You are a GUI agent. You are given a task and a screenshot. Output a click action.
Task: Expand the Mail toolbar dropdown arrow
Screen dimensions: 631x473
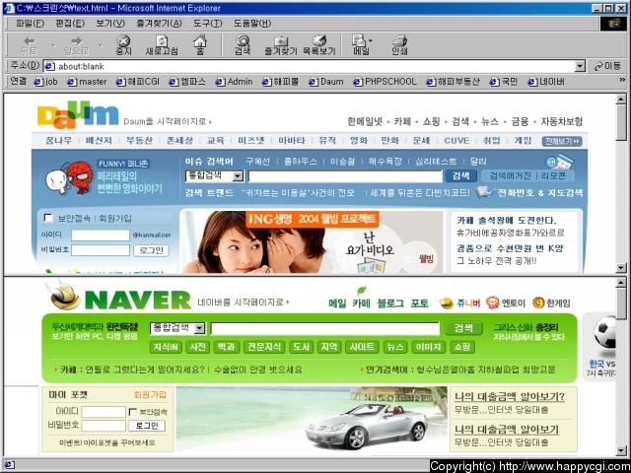point(371,40)
